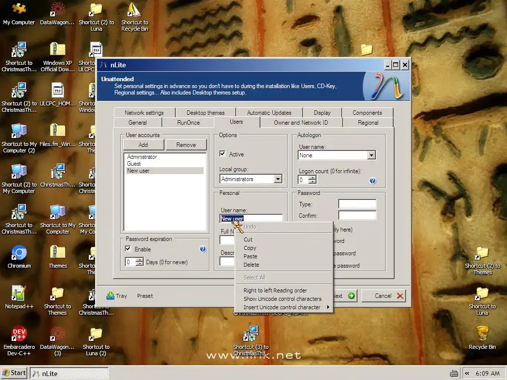
Task: Click Remove user account button
Action: pos(186,145)
